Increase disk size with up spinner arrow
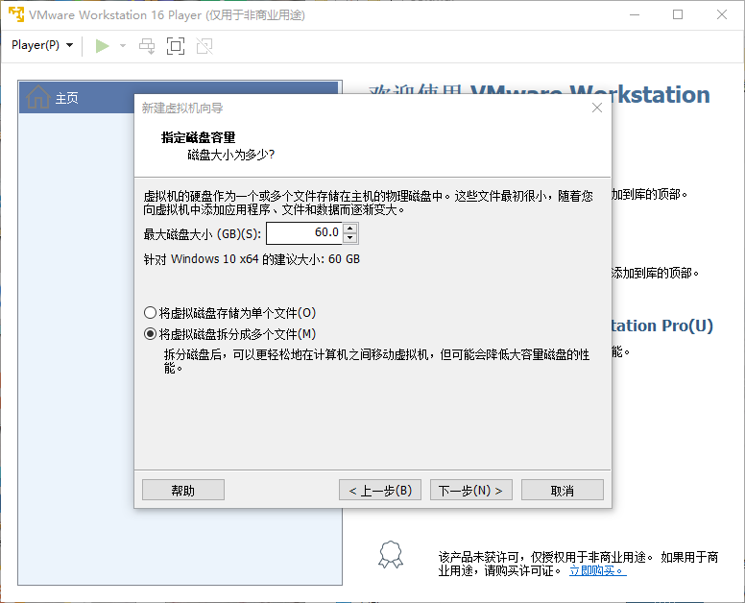The image size is (745, 603). coord(350,229)
